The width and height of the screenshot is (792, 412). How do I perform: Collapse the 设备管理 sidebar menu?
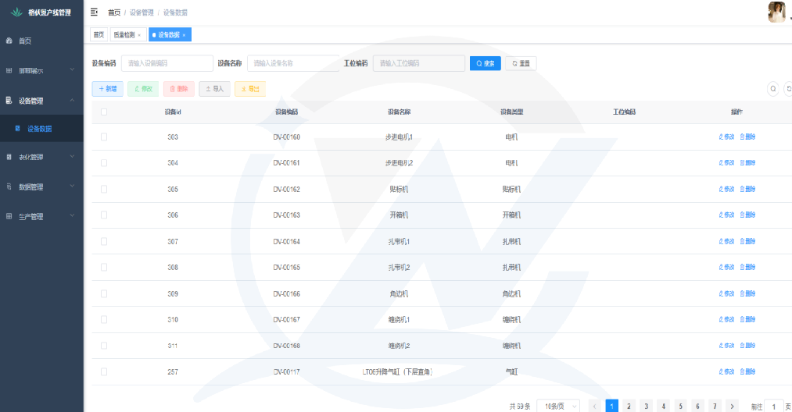click(41, 101)
